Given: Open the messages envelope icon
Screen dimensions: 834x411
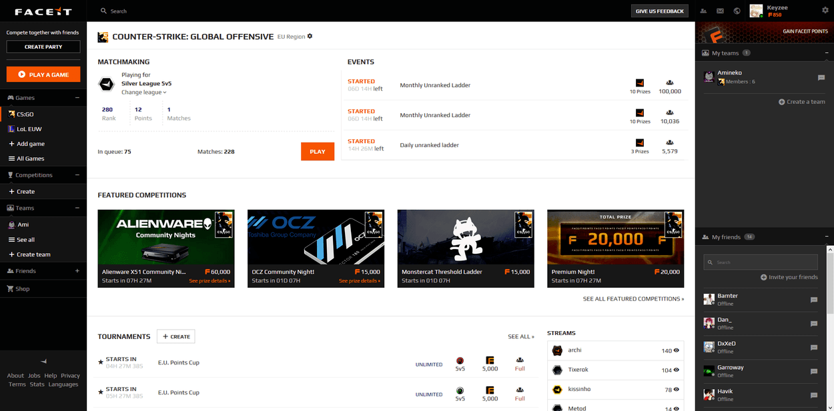Looking at the screenshot, I should pos(720,11).
